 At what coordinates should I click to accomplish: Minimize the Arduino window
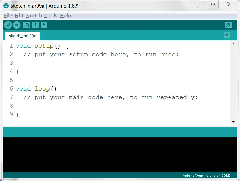[203, 4]
